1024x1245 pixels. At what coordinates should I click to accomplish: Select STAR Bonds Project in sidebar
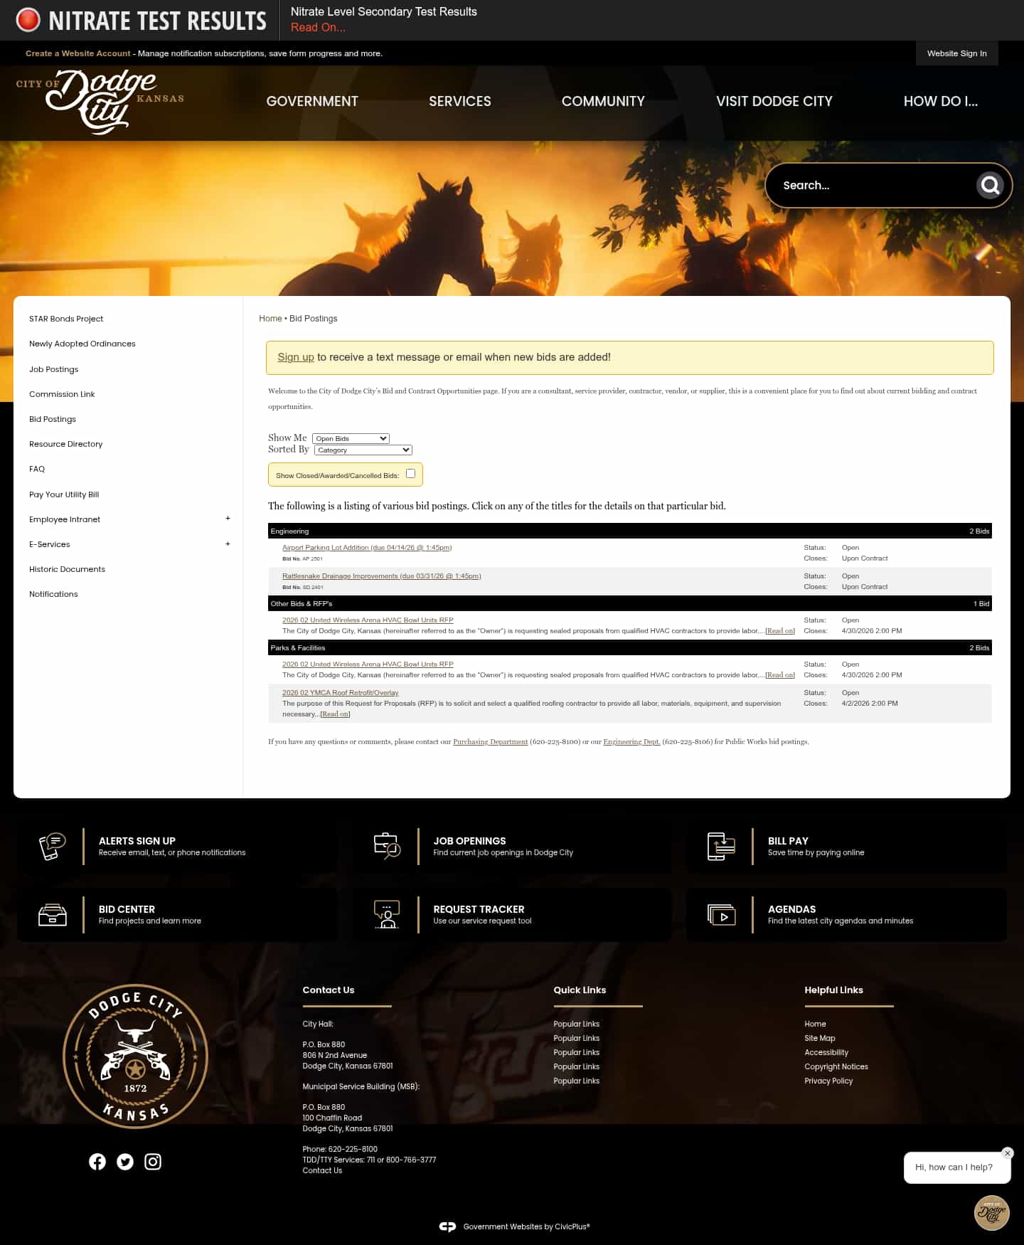[x=66, y=319]
